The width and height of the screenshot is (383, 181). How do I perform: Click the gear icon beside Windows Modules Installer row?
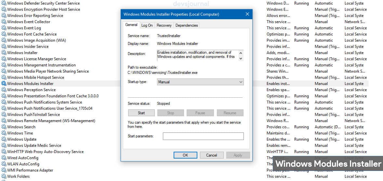coord(4,84)
